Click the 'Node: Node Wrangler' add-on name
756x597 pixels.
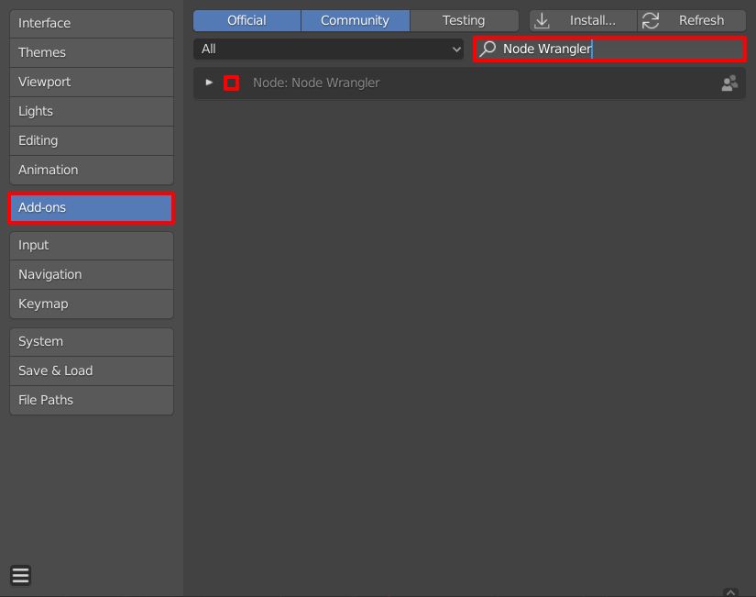pyautogui.click(x=316, y=83)
